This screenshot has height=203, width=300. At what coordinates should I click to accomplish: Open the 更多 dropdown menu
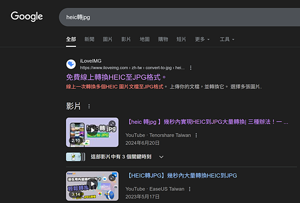point(202,39)
